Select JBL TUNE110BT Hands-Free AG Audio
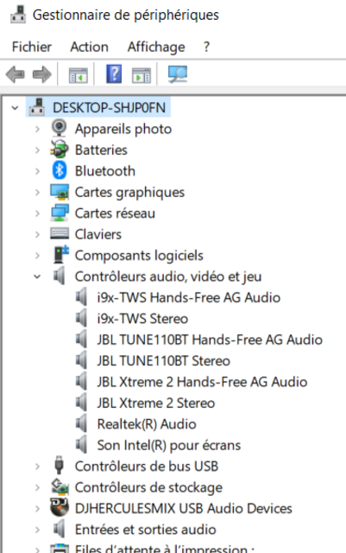This screenshot has height=553, width=346. pyautogui.click(x=210, y=340)
